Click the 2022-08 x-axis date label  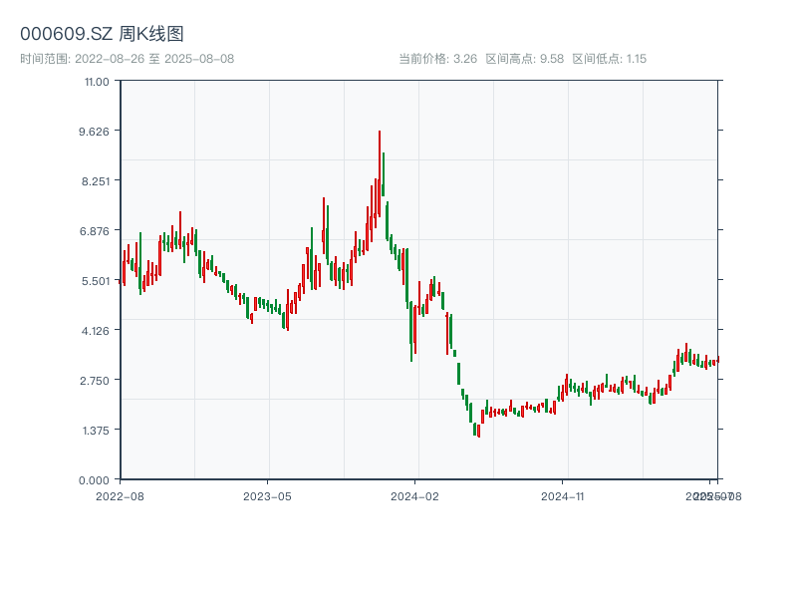(120, 495)
